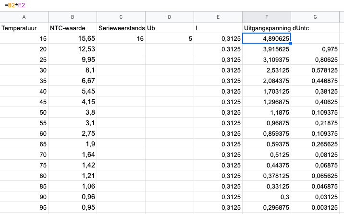Click the Uitgangspanning header cell
This screenshot has height=214, width=344.
267,28
